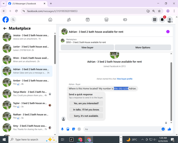
Task: Click the View buyer button
Action: 87,48
